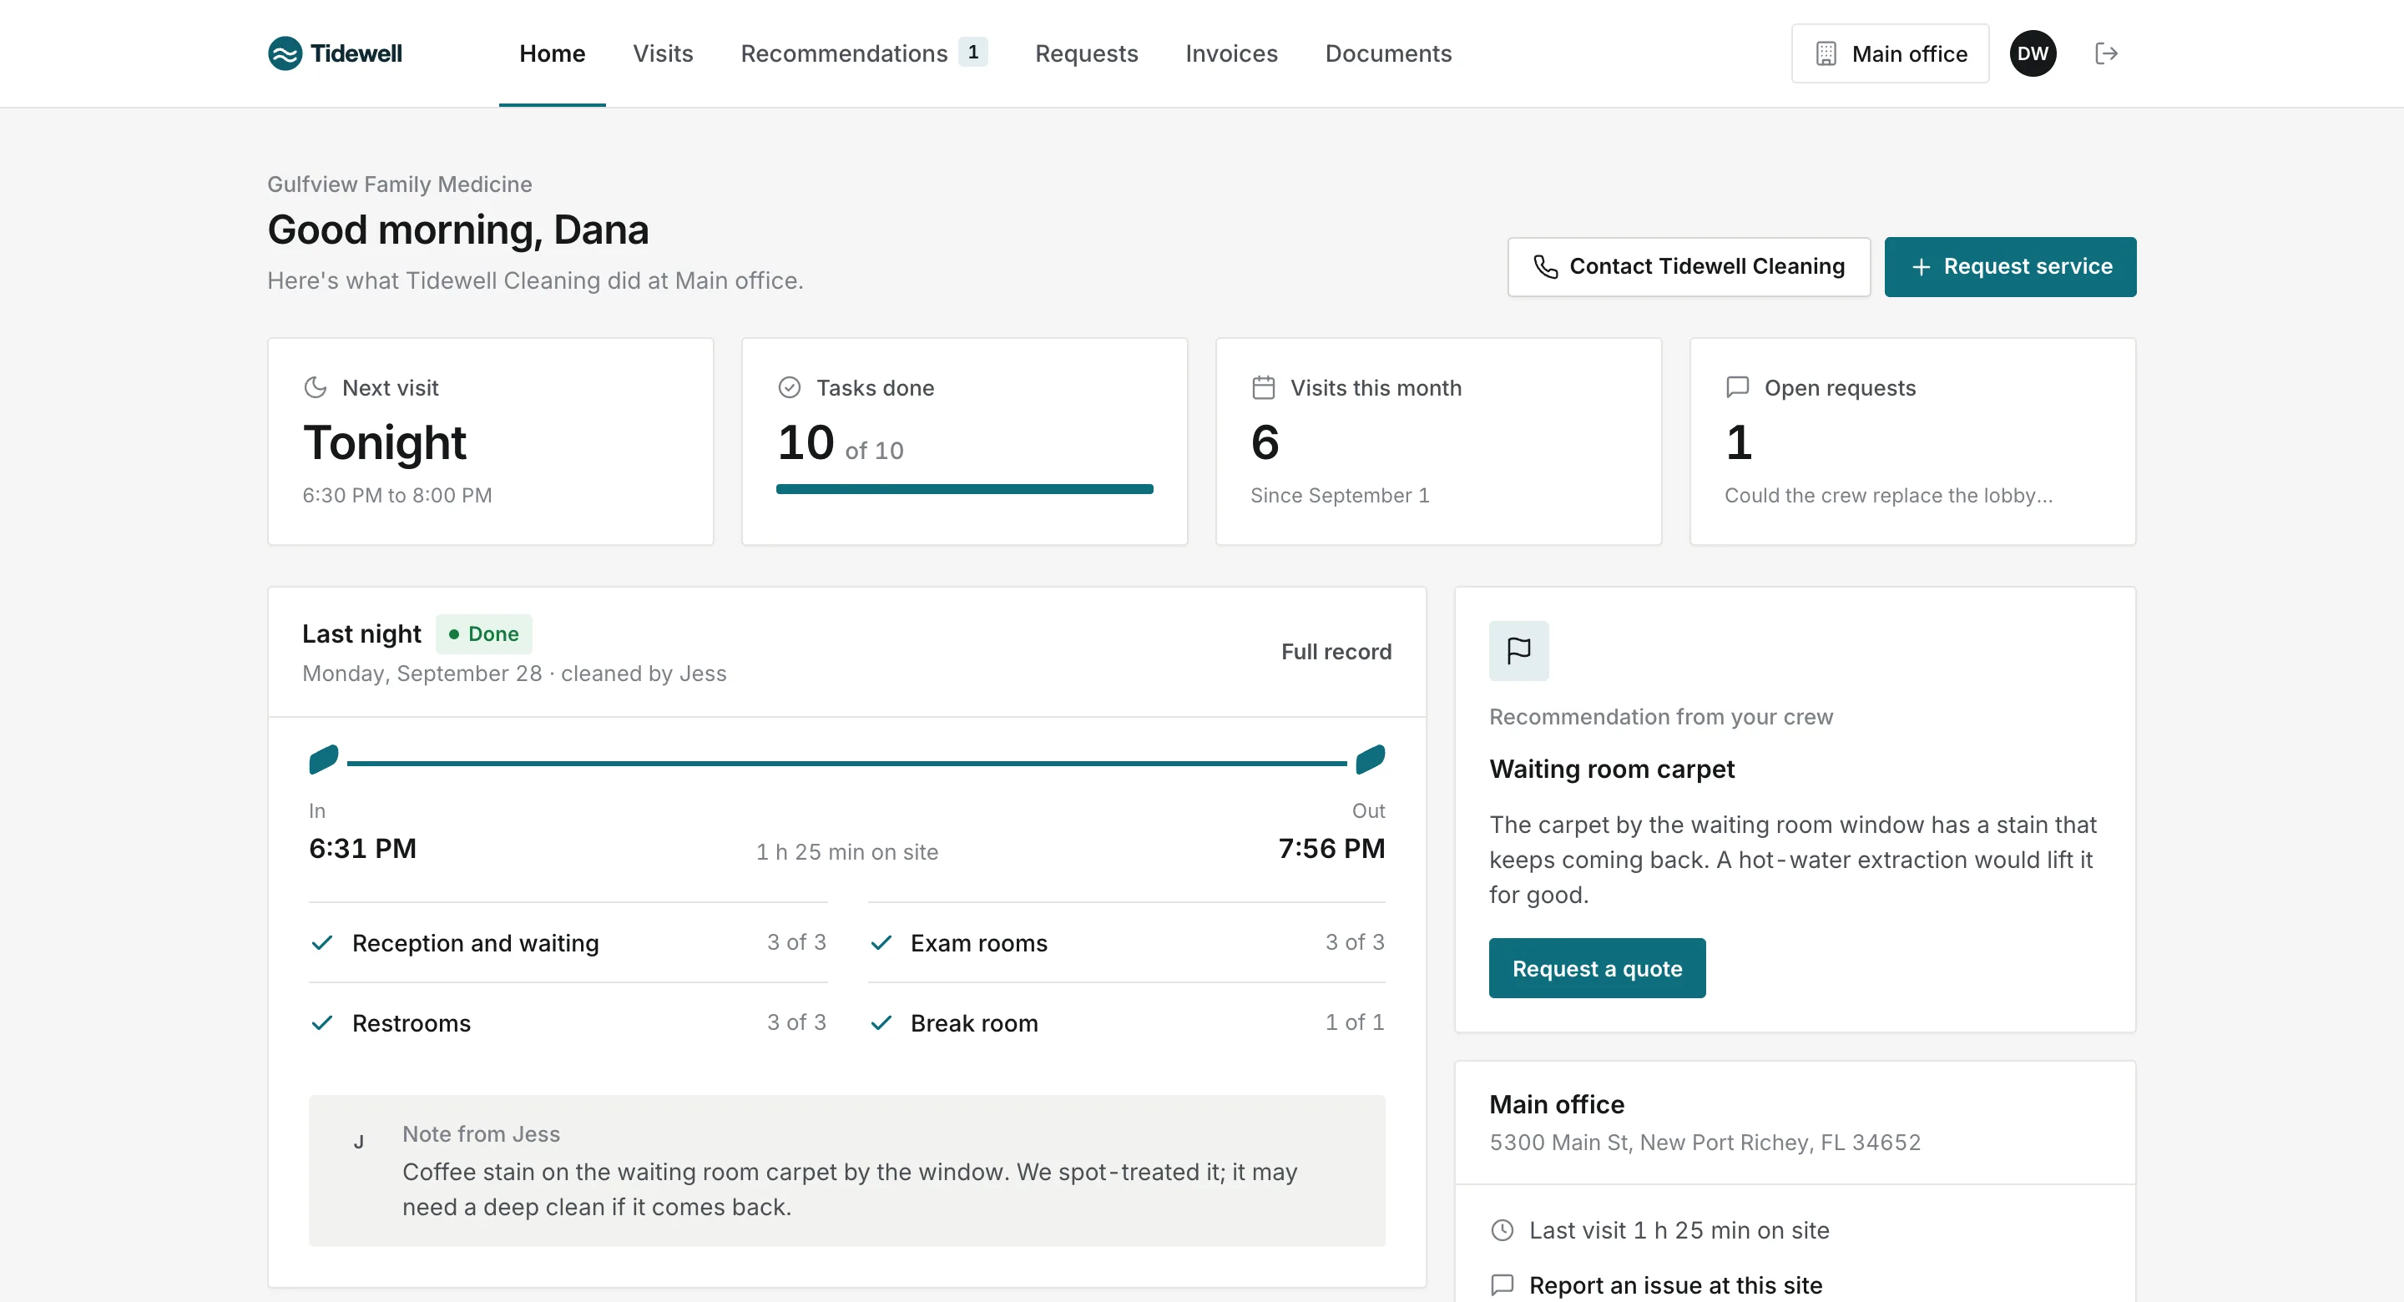Viewport: 2404px width, 1302px height.
Task: Click the Tasks done progress bar
Action: (x=964, y=489)
